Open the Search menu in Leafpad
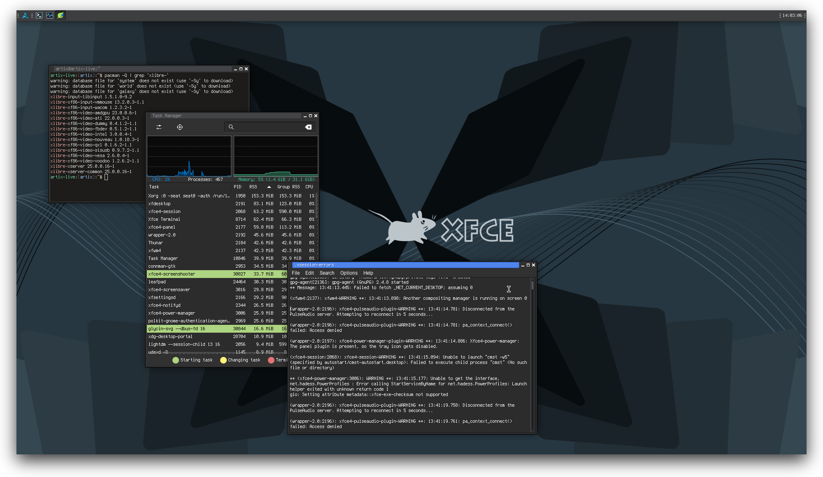This screenshot has height=477, width=823. click(x=327, y=273)
